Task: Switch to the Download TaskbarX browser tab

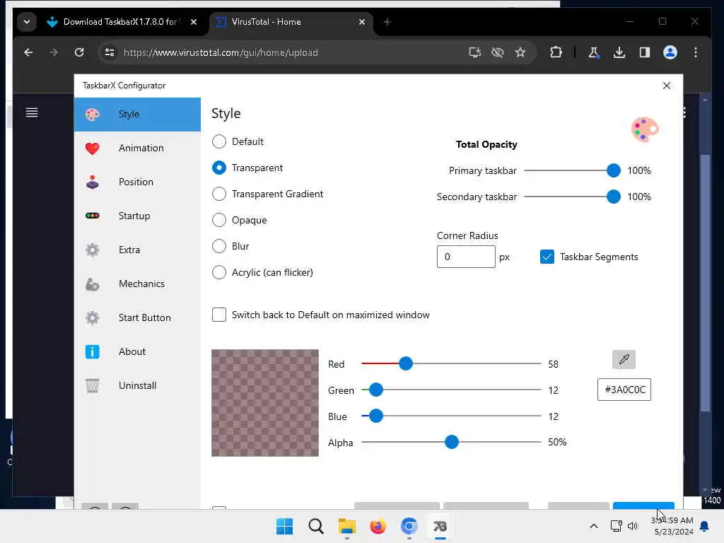Action: point(122,22)
